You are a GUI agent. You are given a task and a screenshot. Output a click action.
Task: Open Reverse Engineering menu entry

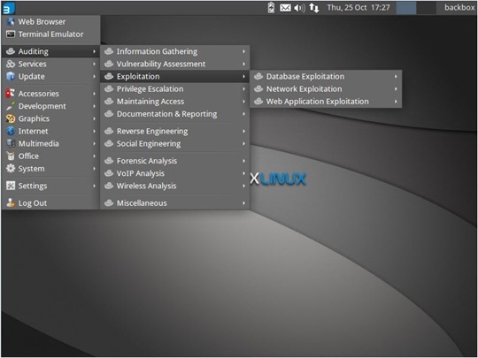[175, 131]
